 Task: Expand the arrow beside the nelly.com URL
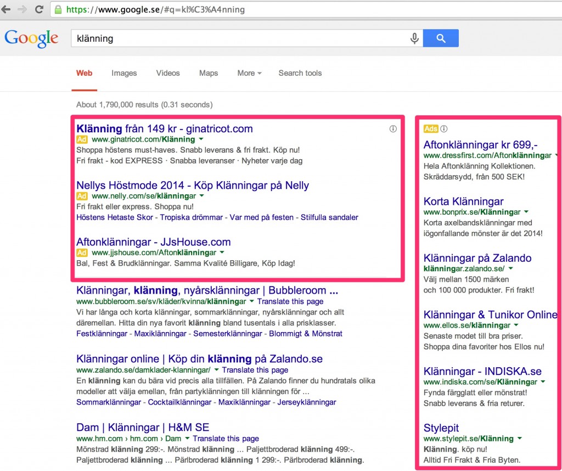point(202,196)
